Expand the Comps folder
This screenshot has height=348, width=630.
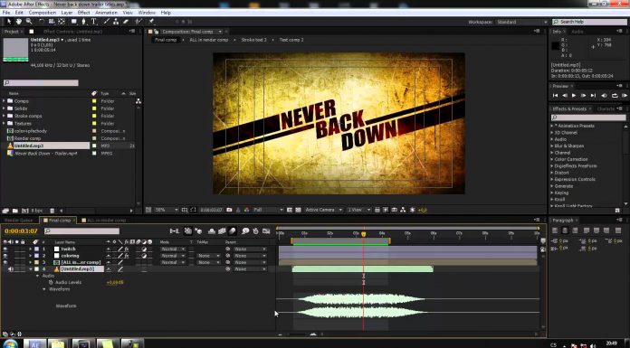[x=4, y=100]
